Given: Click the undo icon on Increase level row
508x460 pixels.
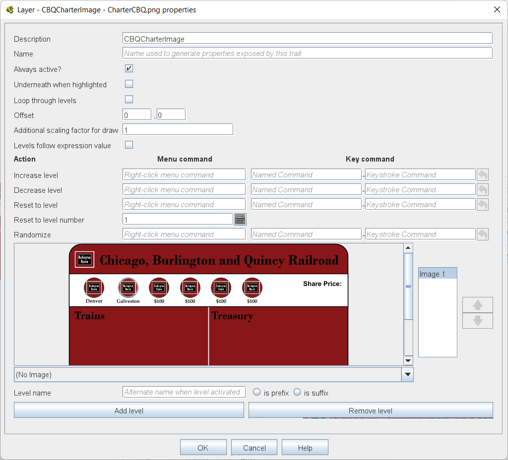Looking at the screenshot, I should tap(482, 174).
